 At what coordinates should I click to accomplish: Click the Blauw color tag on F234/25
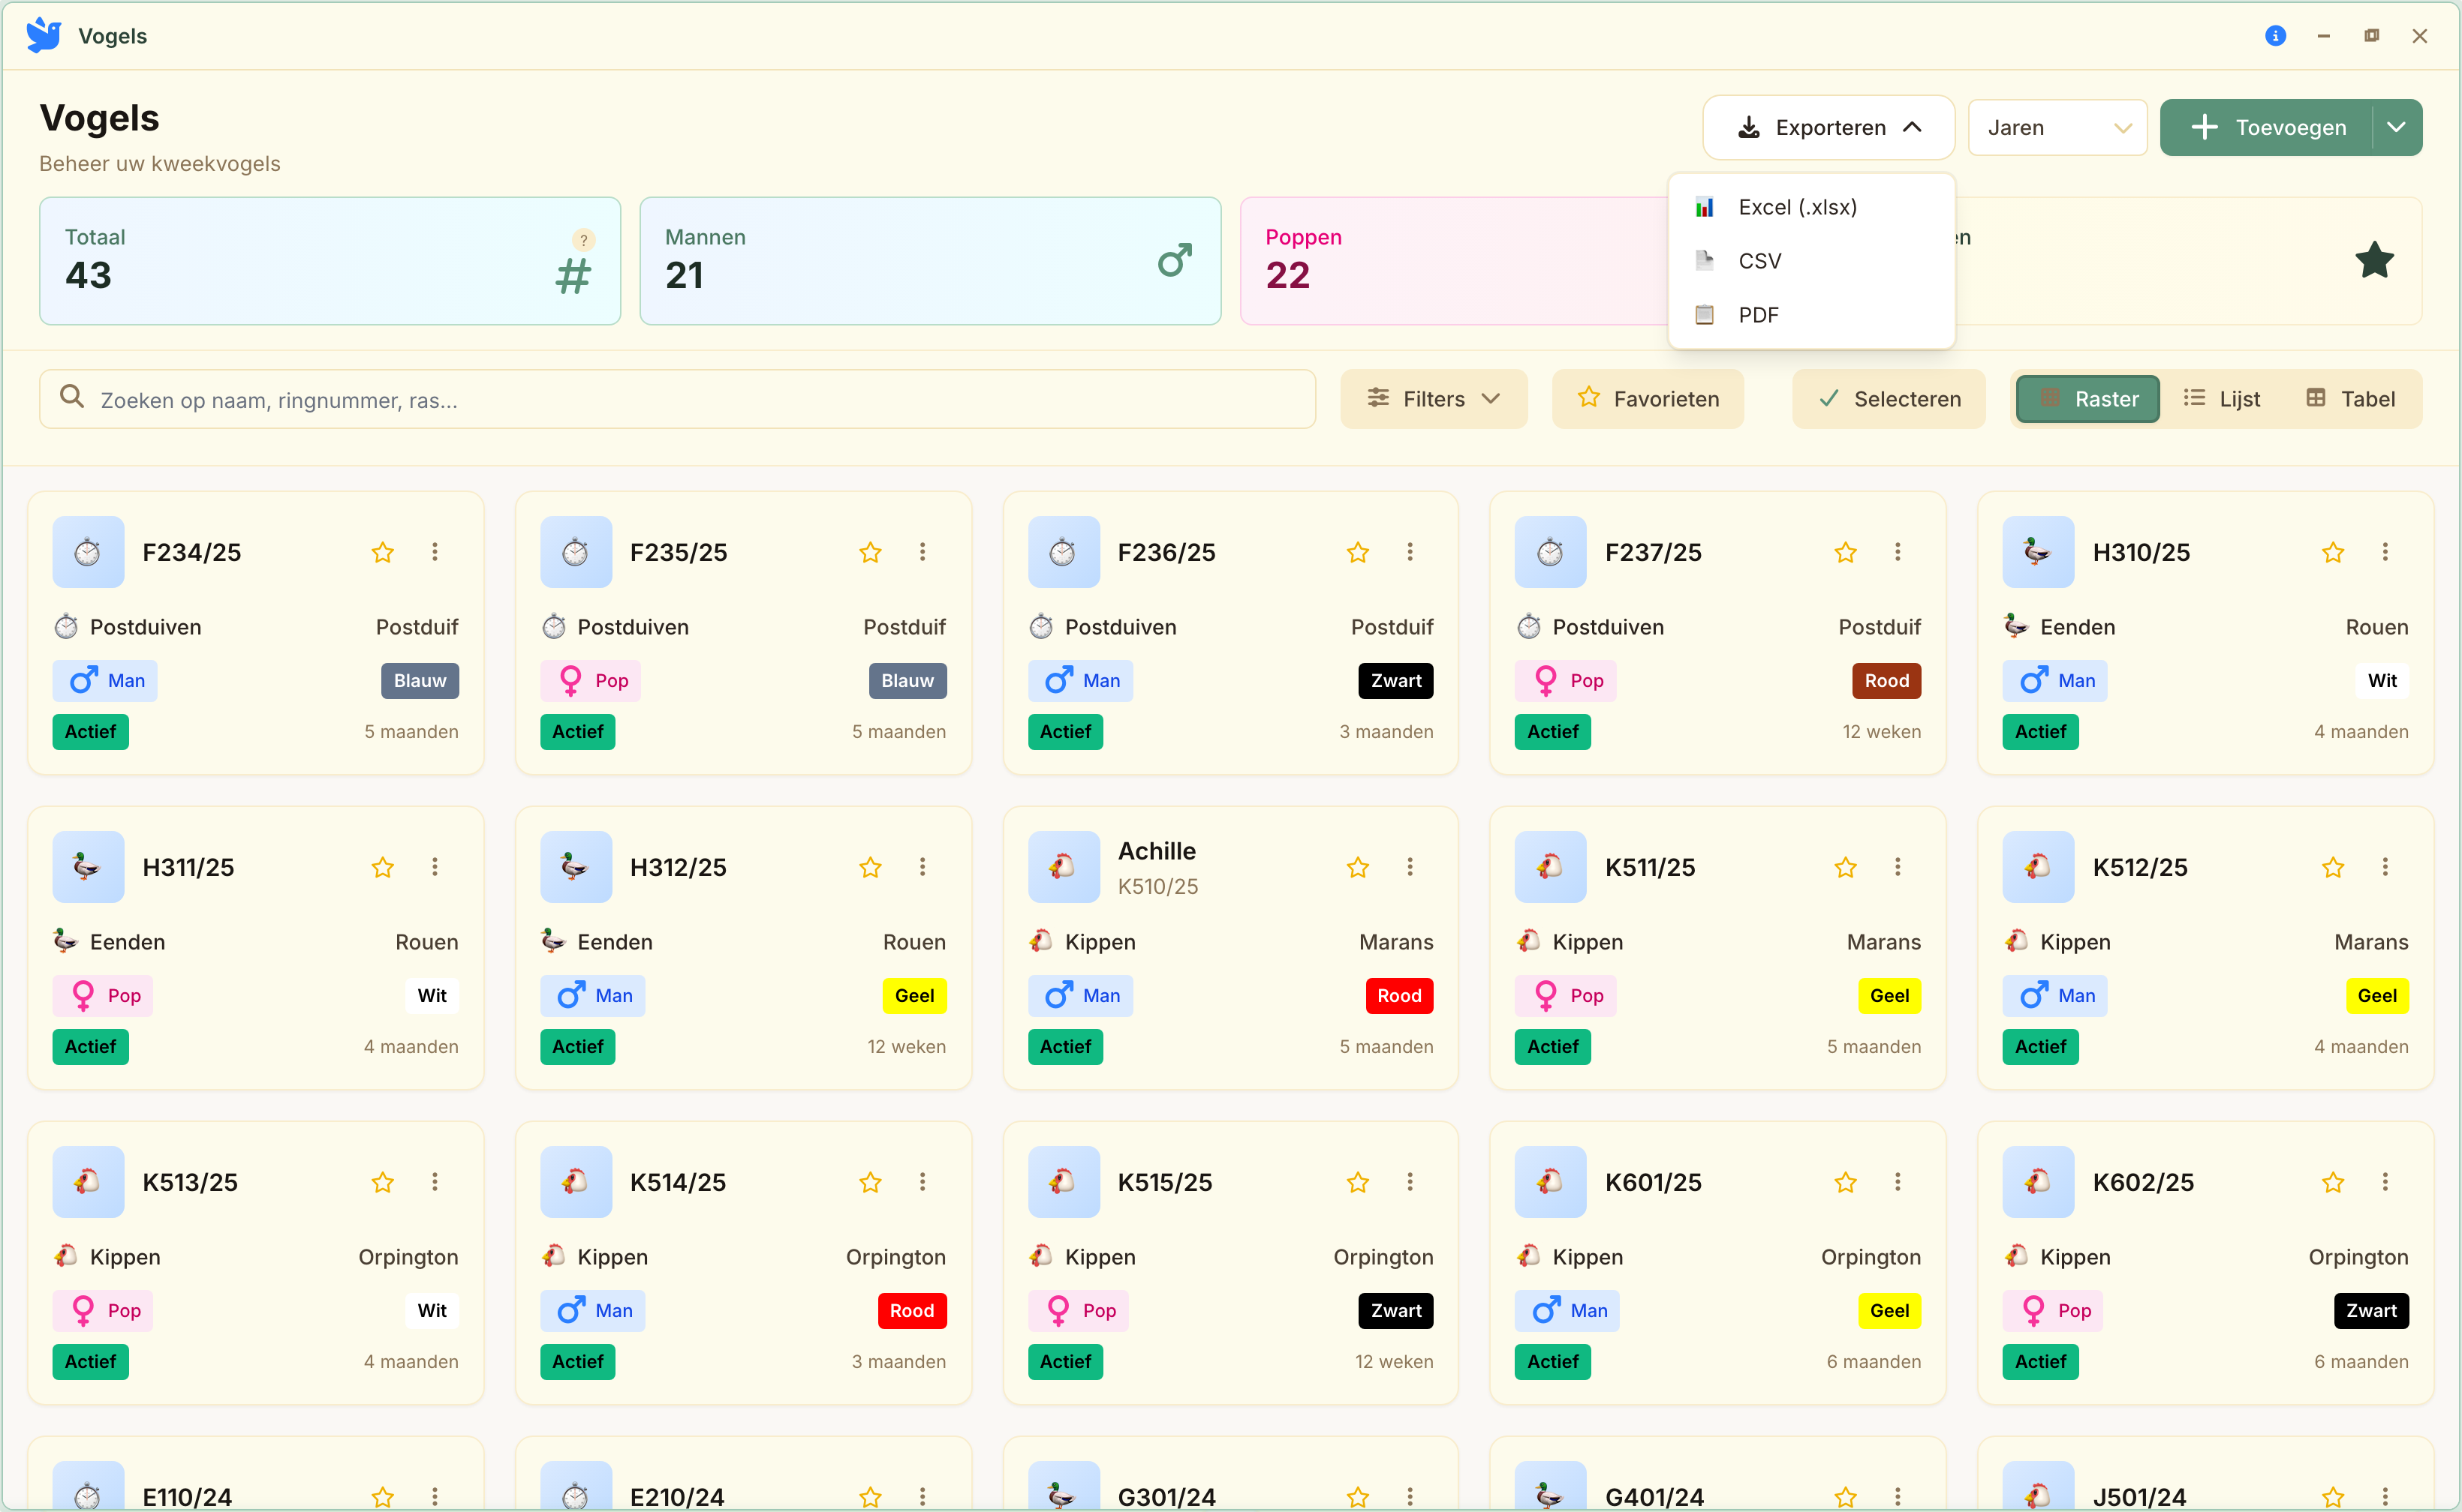420,681
